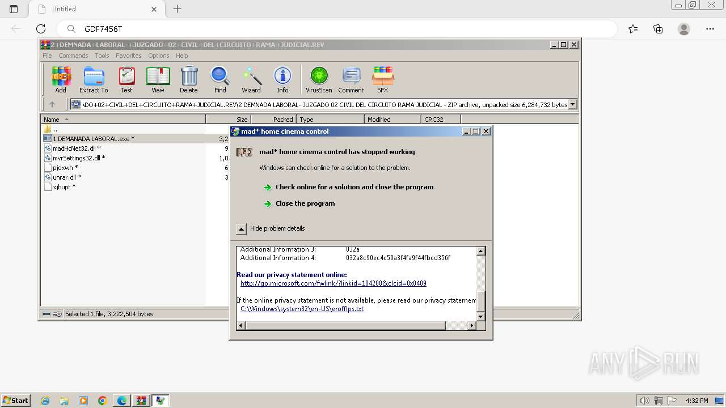726x408 pixels.
Task: Open the Find magnifier tool
Action: (220, 79)
